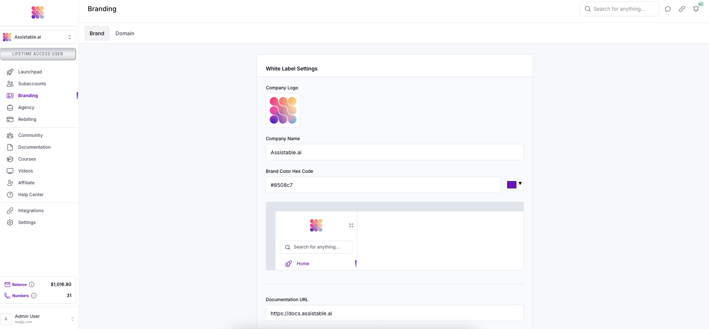Click the Integrations link icon in sidebar

click(10, 211)
